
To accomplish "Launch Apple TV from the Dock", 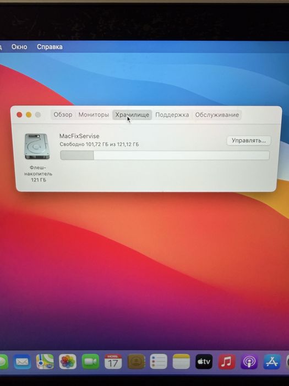I will pyautogui.click(x=204, y=362).
